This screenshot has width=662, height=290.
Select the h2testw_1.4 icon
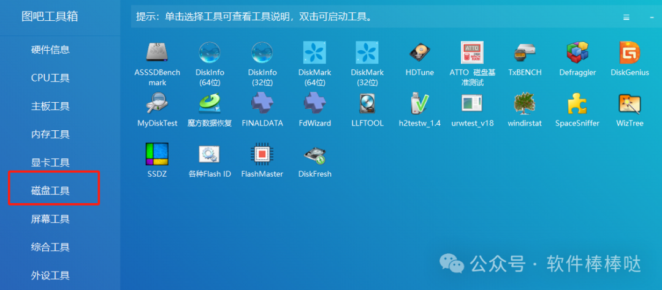pyautogui.click(x=420, y=103)
